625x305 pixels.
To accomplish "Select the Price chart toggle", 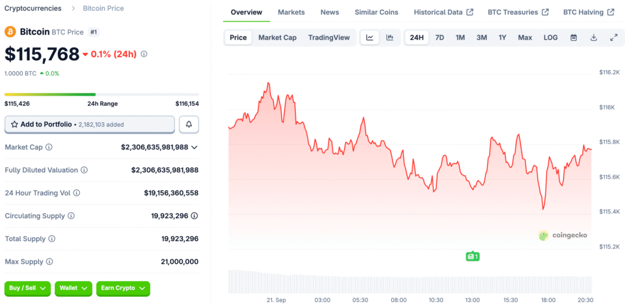I will 239,38.
